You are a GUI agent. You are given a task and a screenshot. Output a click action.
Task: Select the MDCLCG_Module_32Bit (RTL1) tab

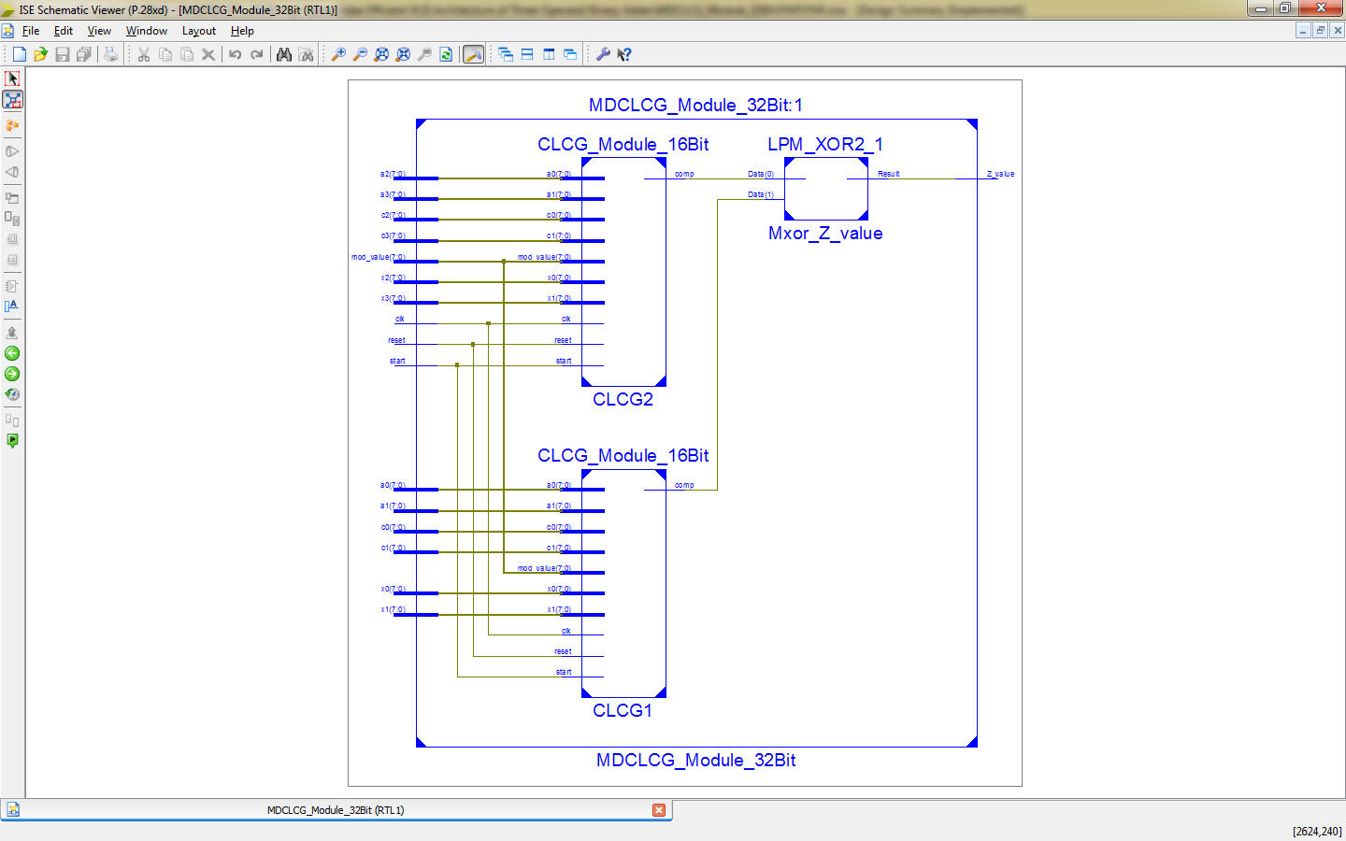pos(336,810)
